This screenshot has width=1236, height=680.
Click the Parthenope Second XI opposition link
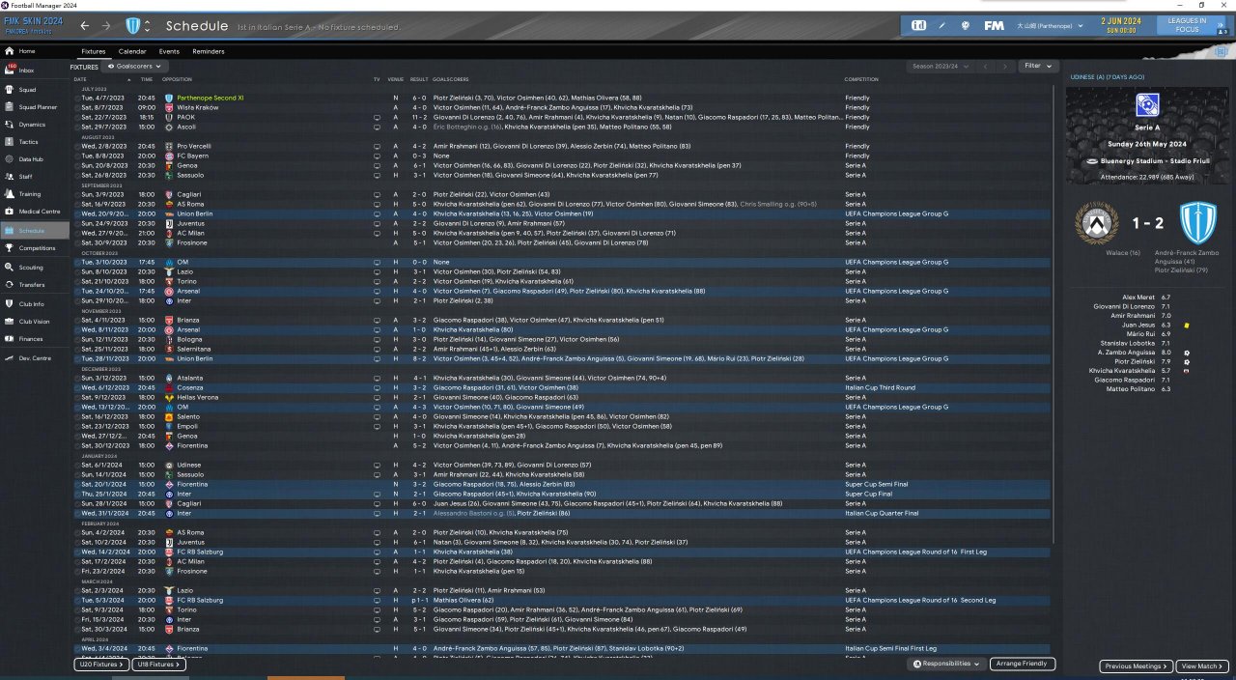(210, 98)
